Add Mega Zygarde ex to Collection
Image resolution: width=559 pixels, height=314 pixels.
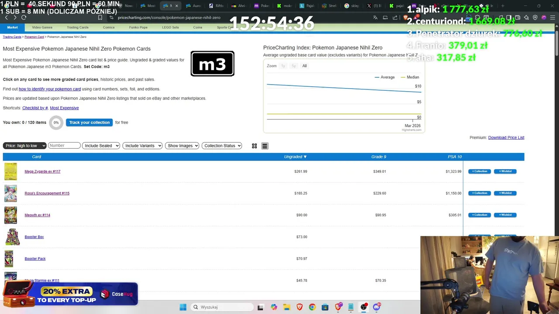tap(480, 171)
